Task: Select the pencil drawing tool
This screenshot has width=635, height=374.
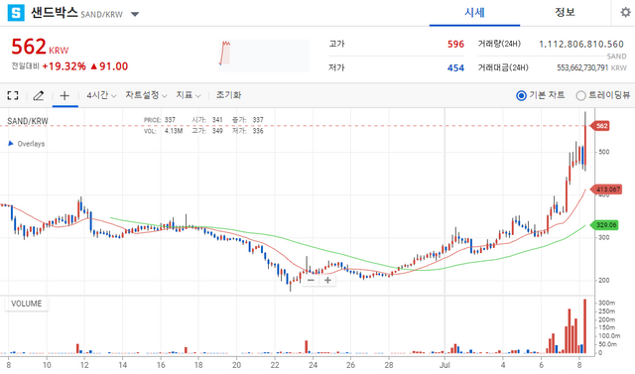Action: 39,95
